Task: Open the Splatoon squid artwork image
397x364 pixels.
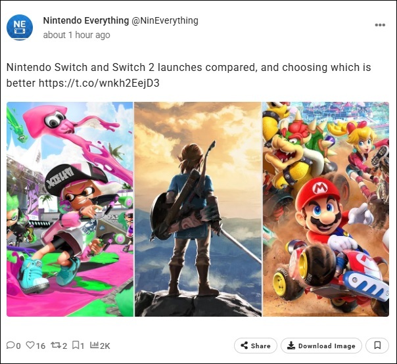Action: [x=70, y=209]
